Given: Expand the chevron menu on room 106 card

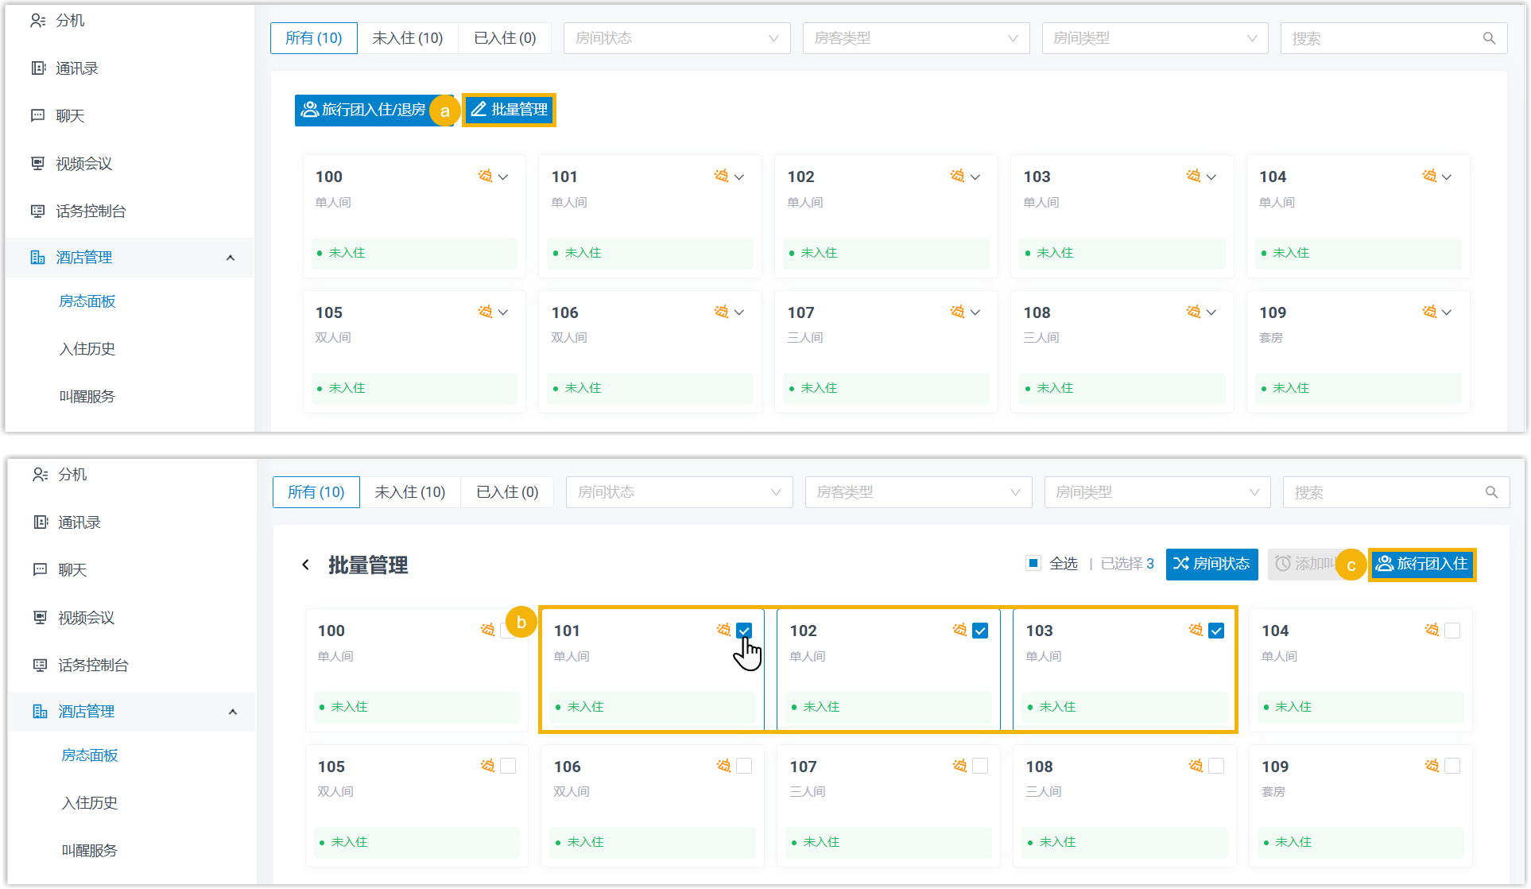Looking at the screenshot, I should coord(739,313).
